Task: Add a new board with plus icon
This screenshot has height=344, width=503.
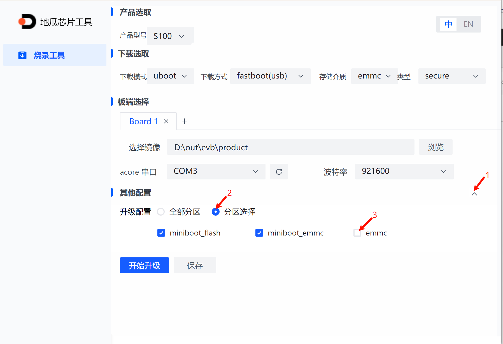Action: click(x=185, y=121)
